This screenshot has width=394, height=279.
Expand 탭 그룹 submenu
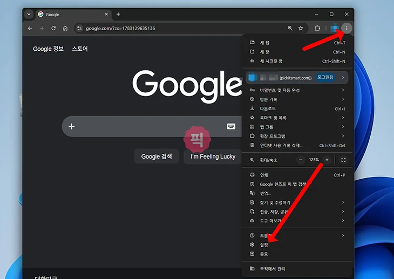pyautogui.click(x=297, y=127)
